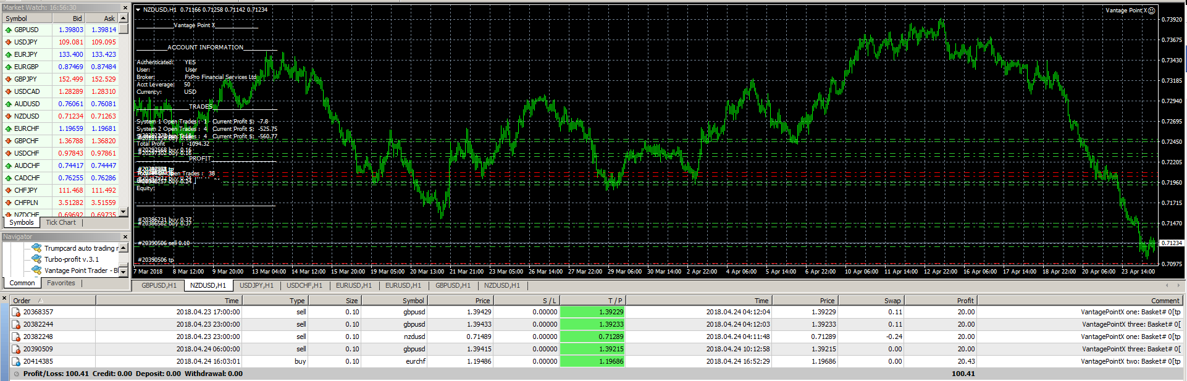The height and width of the screenshot is (381, 1187).
Task: Click the Vantage Point X smiley icon
Action: (x=1151, y=10)
